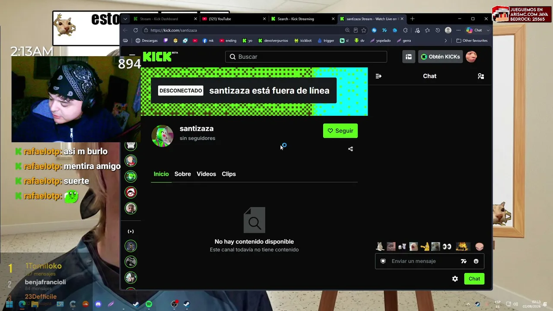
Task: Open Discord from the taskbar
Action: 98,304
